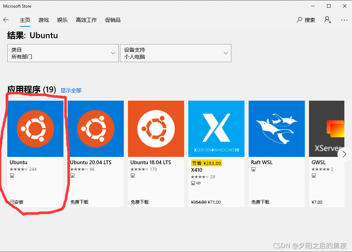Click 免费下载 under Ubuntu 20.04 LTS

(79, 202)
